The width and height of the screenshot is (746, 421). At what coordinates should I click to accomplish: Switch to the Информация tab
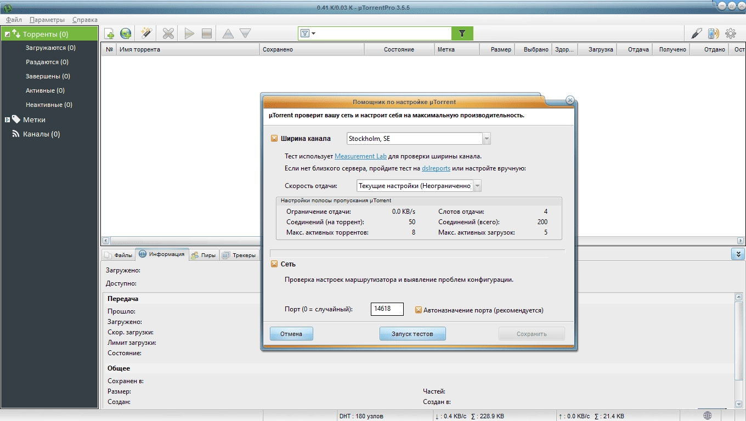161,254
